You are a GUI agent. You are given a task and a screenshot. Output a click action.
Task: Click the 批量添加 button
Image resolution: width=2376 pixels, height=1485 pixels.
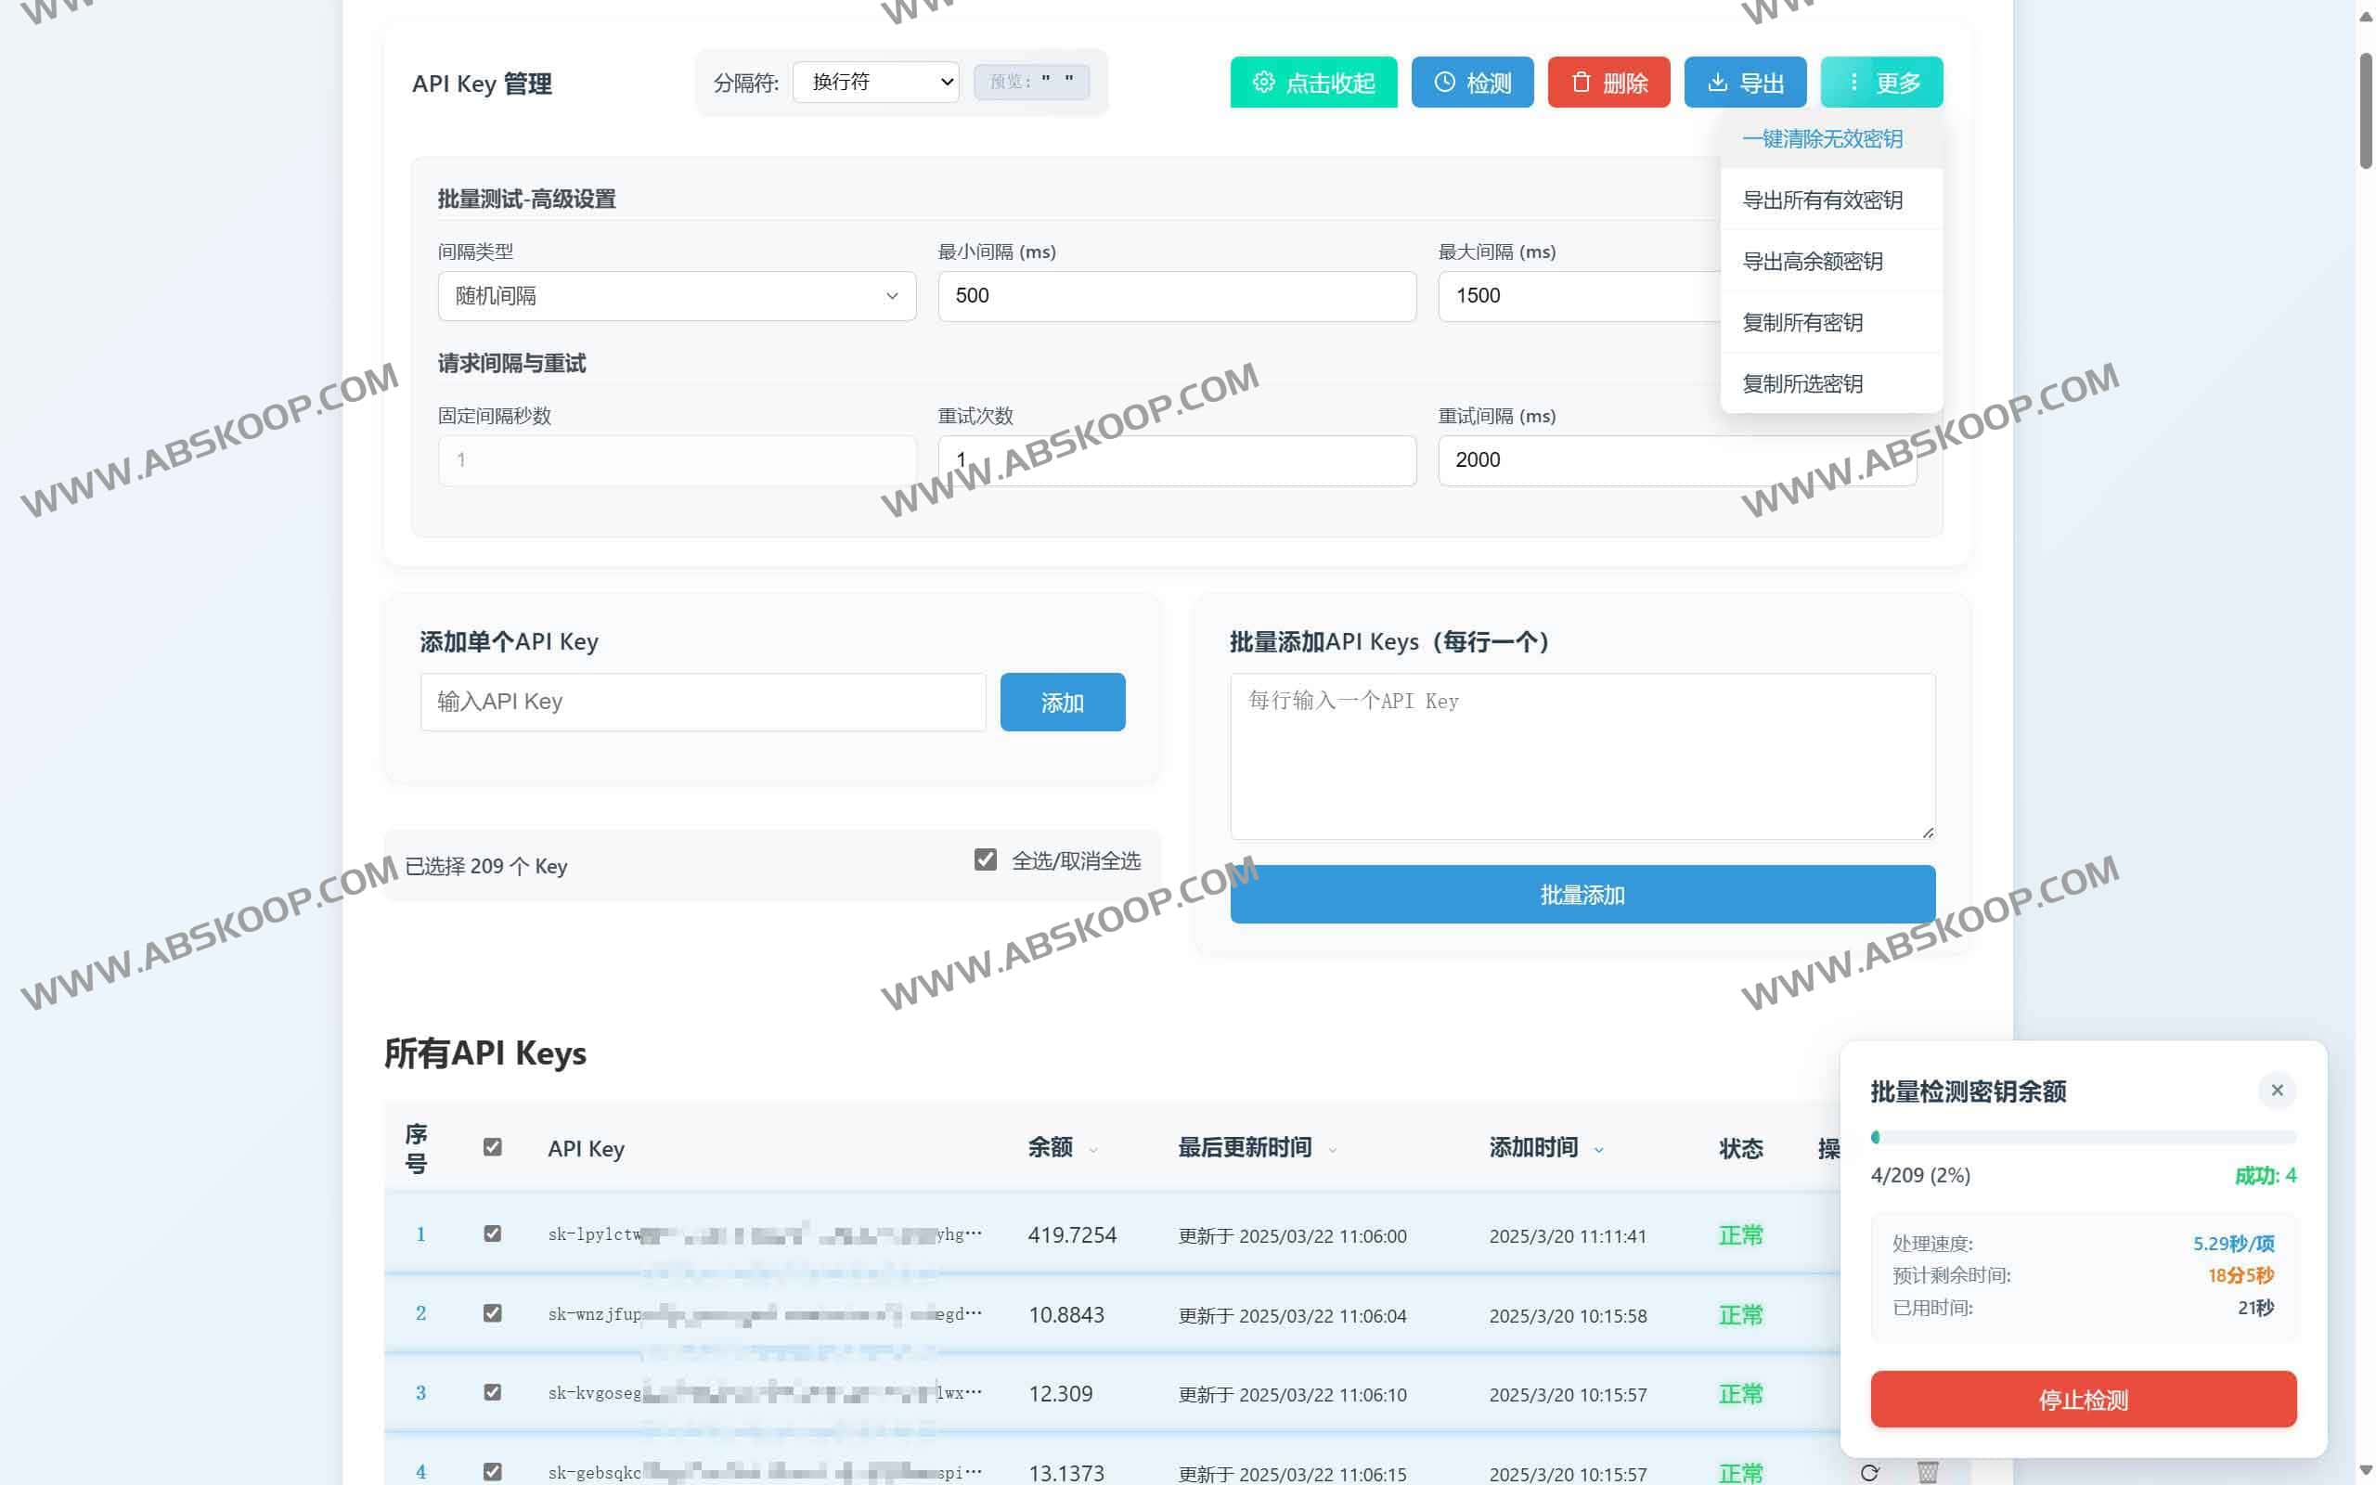point(1581,894)
